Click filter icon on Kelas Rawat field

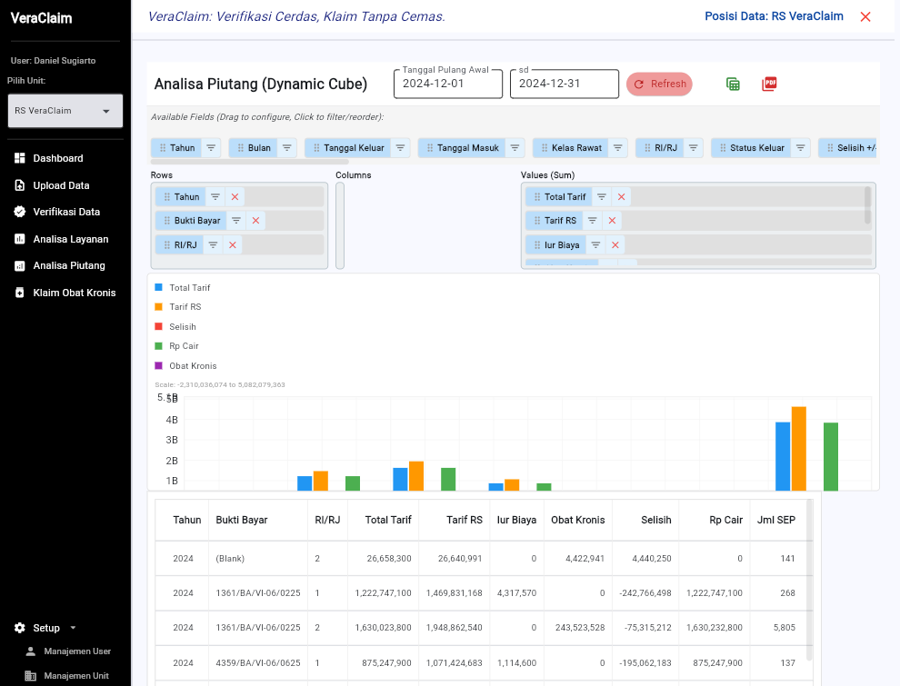coord(618,148)
